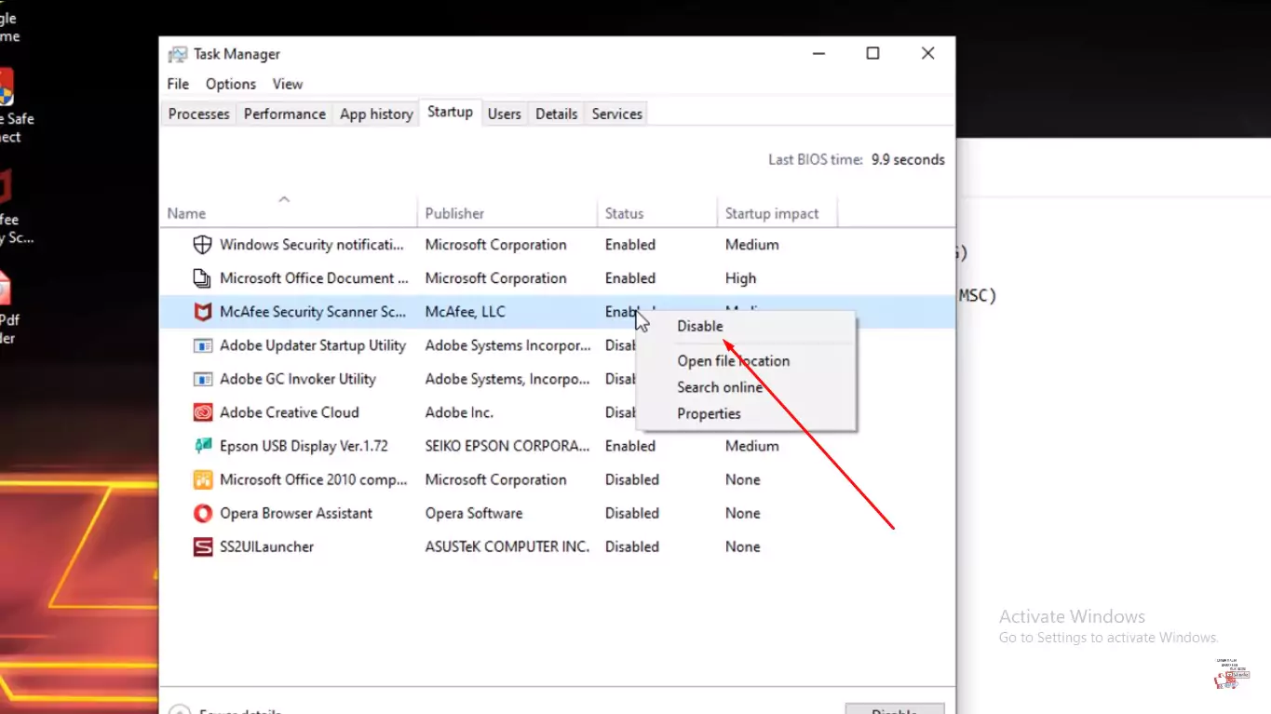The image size is (1271, 714).
Task: Sort by the Startup impact column header
Action: [772, 213]
